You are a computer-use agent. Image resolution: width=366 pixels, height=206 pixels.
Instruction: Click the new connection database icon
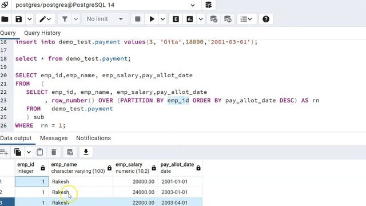click(208, 5)
